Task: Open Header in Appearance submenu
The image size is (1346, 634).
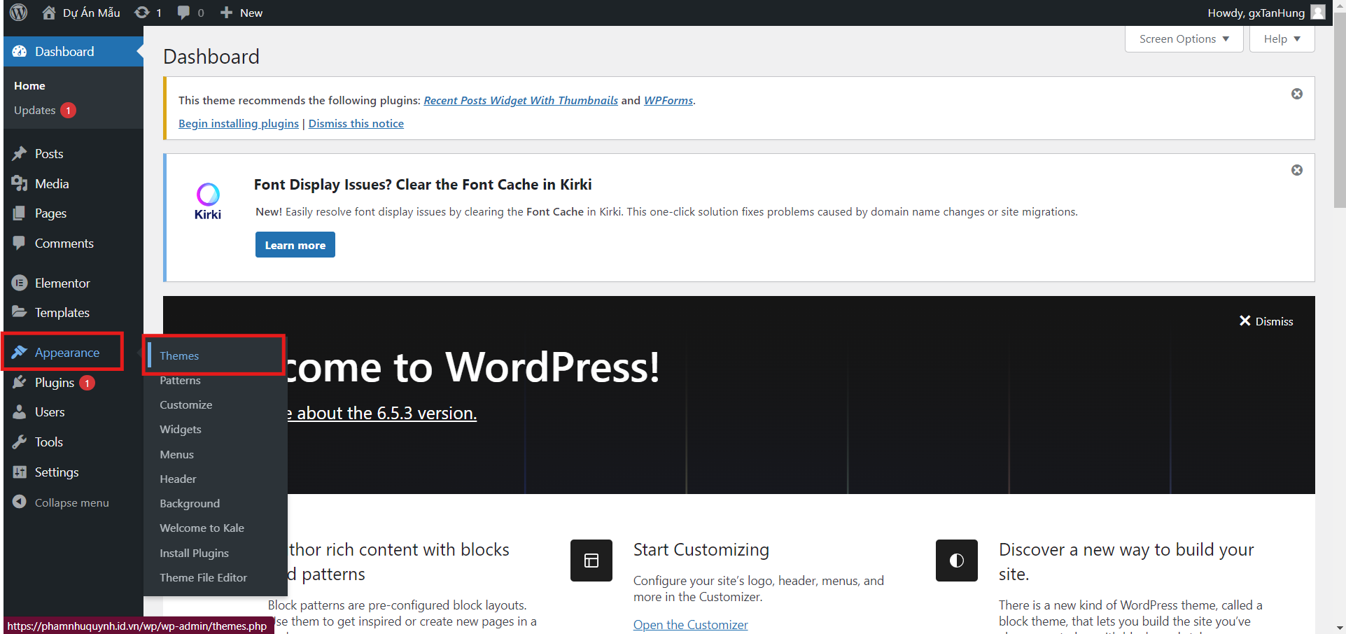Action: (x=178, y=479)
